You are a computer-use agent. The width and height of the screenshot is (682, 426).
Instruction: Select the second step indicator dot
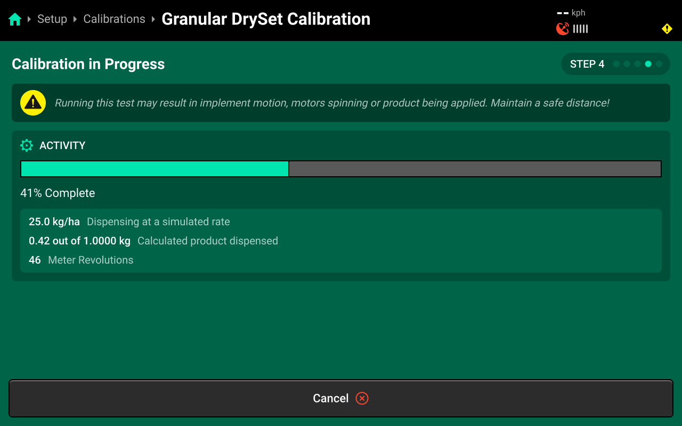click(x=627, y=64)
